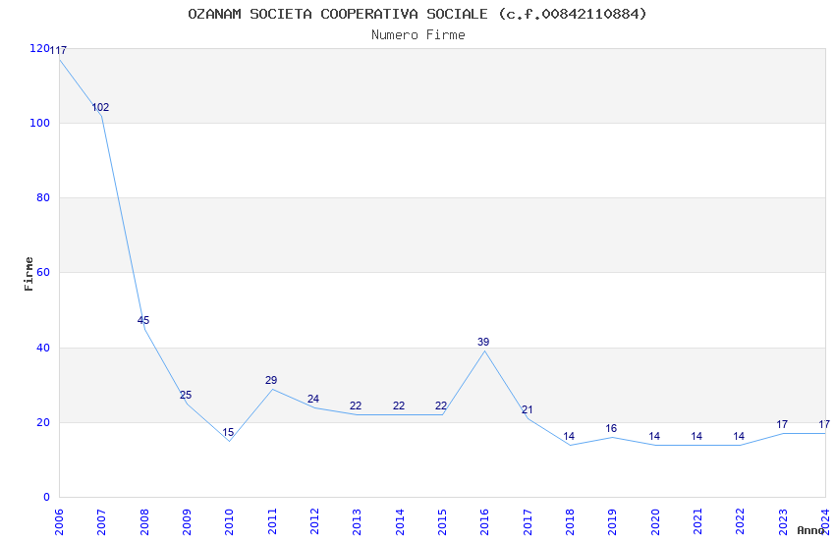
Task: Click the 24 data label for 2012
Action: 313,399
